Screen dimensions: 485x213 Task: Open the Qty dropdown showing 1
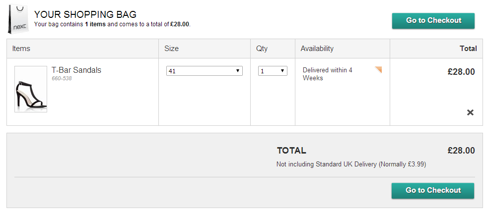[273, 71]
